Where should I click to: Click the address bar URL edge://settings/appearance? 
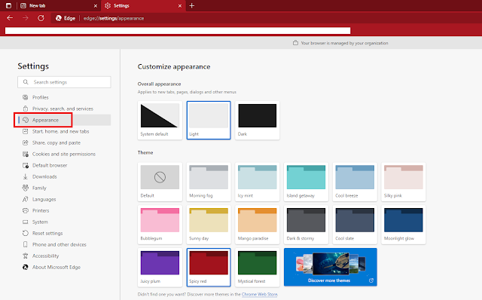(x=114, y=18)
